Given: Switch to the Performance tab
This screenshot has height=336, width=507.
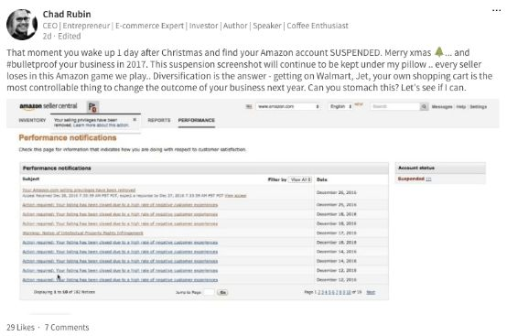Looking at the screenshot, I should click(196, 120).
